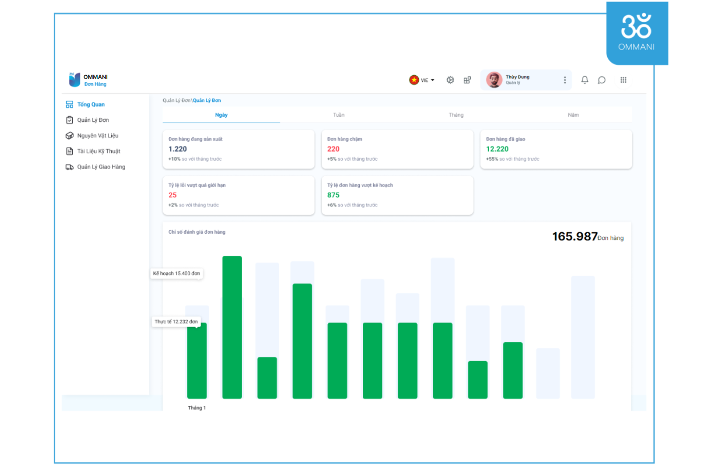Image resolution: width=708 pixels, height=476 pixels.
Task: Click the settings gear icon
Action: [450, 80]
